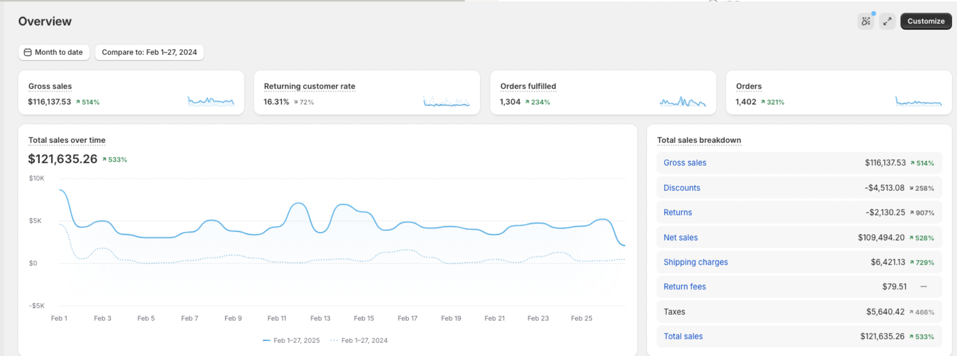The width and height of the screenshot is (957, 356).
Task: Click the Orders fulfilled sparkline chart
Action: (683, 102)
